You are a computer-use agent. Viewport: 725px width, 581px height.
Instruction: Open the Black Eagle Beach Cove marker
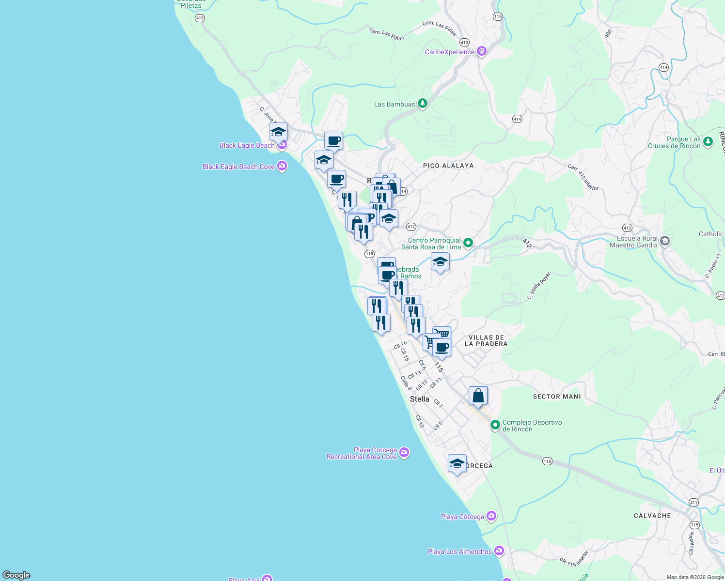(281, 166)
